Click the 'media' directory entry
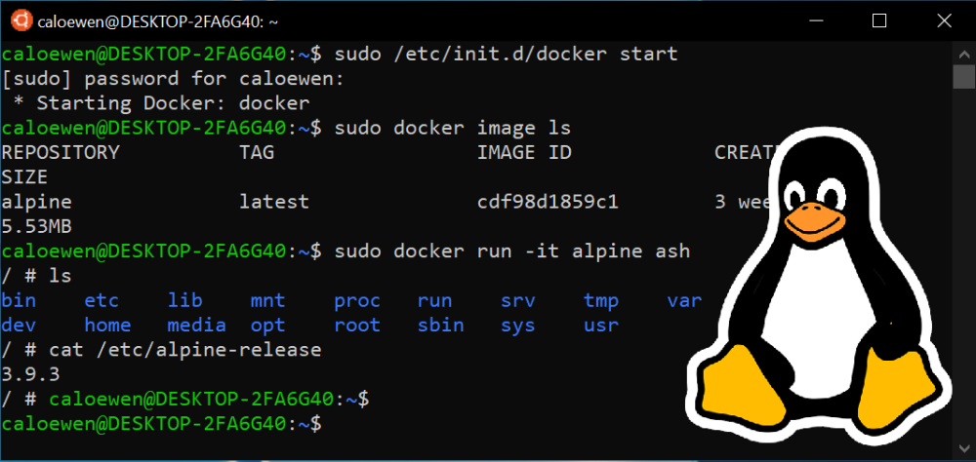Viewport: 976px width, 462px height. [x=197, y=325]
